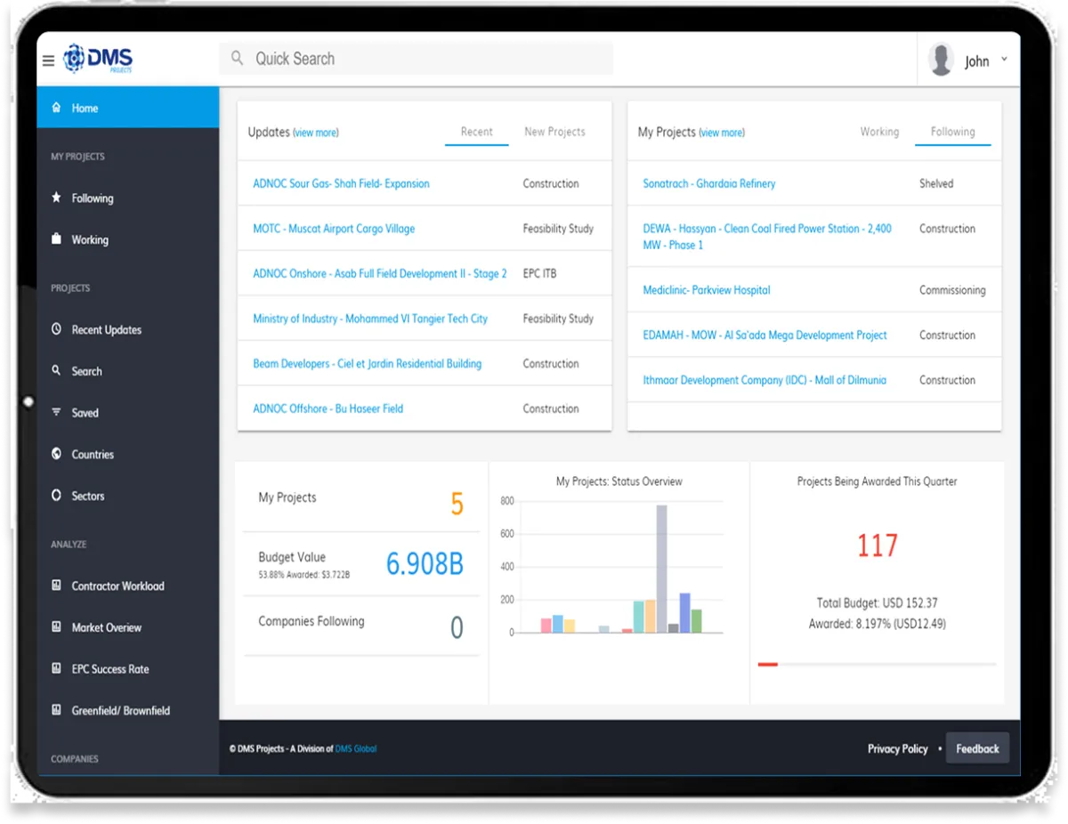Click the magnifier icon in Quick Search

(237, 58)
